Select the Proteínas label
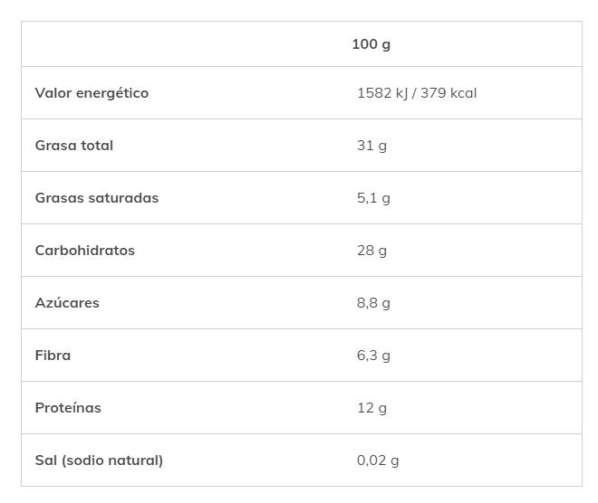The height and width of the screenshot is (503, 598). [68, 408]
